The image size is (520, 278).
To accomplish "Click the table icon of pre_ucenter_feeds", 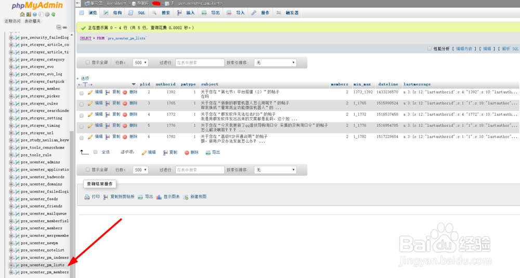I will coord(17,199).
